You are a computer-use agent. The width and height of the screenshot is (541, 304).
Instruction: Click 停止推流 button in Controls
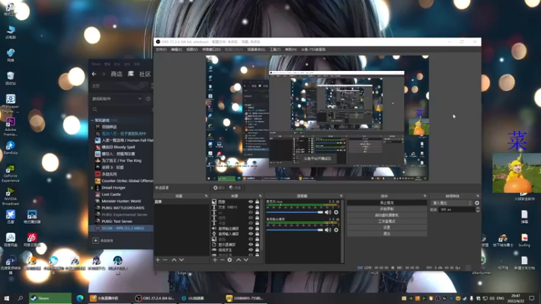387,203
